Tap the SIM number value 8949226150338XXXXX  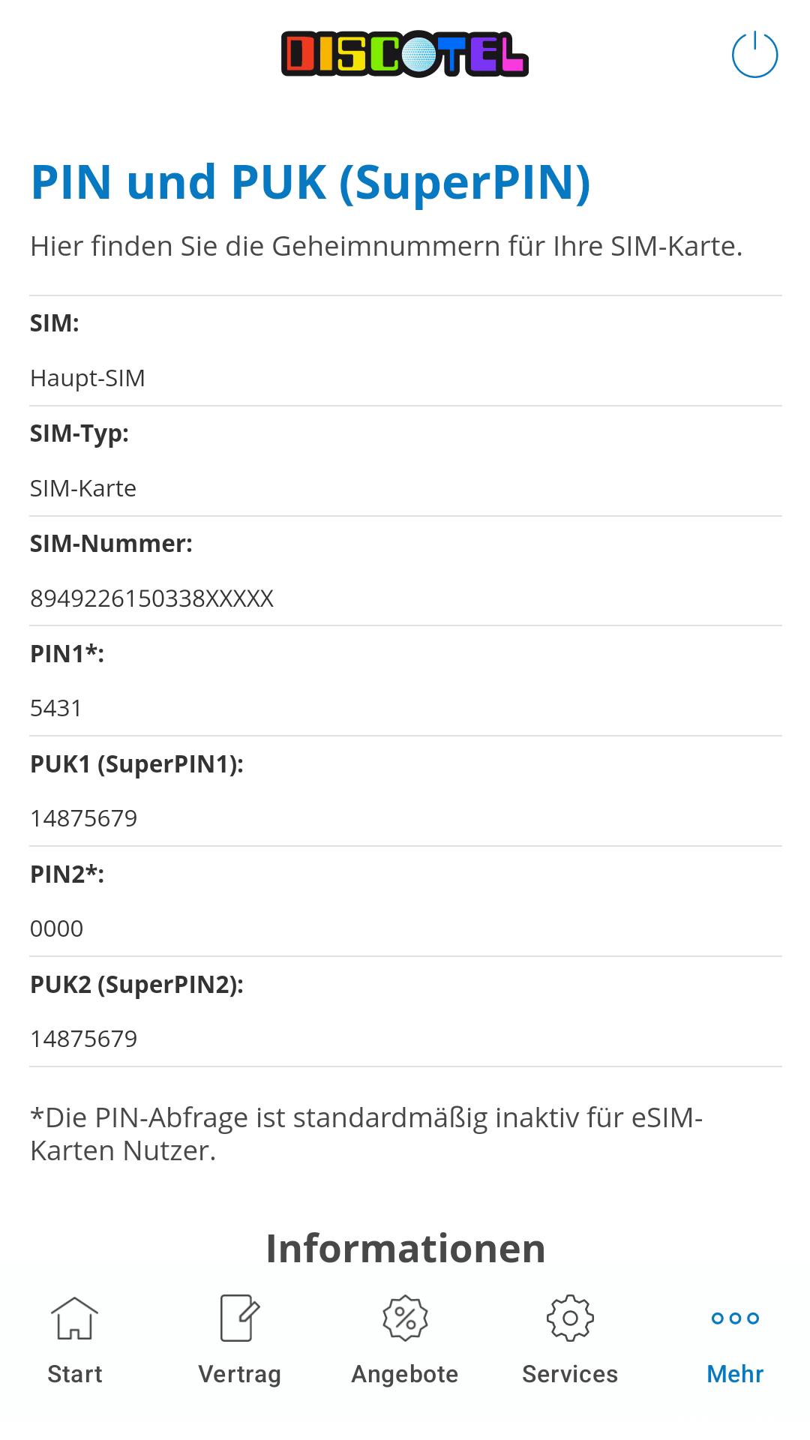[x=151, y=598]
